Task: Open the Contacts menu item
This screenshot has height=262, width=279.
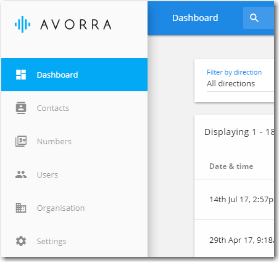Action: click(x=53, y=108)
